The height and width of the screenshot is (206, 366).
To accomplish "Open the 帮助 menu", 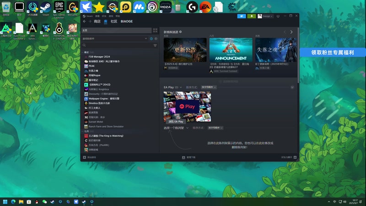I will [x=118, y=16].
